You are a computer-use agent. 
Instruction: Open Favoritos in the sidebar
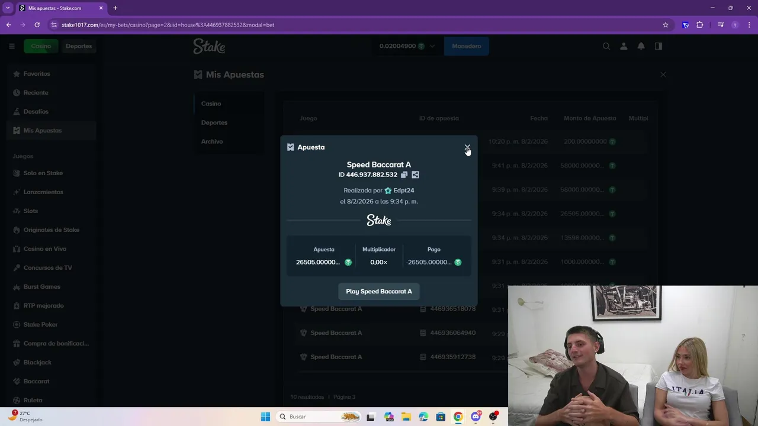(50, 74)
